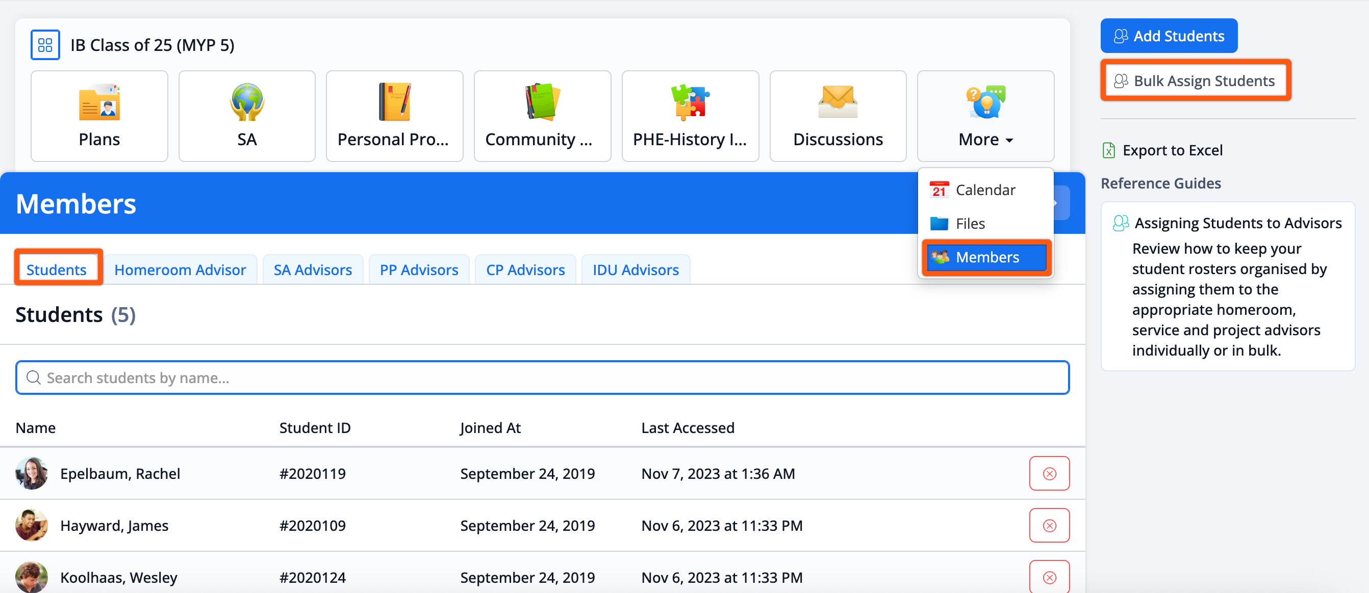Click the IB Class of 25 (MYP 5) title
This screenshot has height=593, width=1369.
tap(153, 45)
